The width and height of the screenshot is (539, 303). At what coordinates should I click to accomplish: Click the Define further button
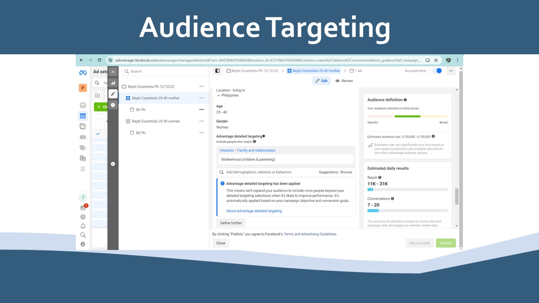pyautogui.click(x=231, y=223)
